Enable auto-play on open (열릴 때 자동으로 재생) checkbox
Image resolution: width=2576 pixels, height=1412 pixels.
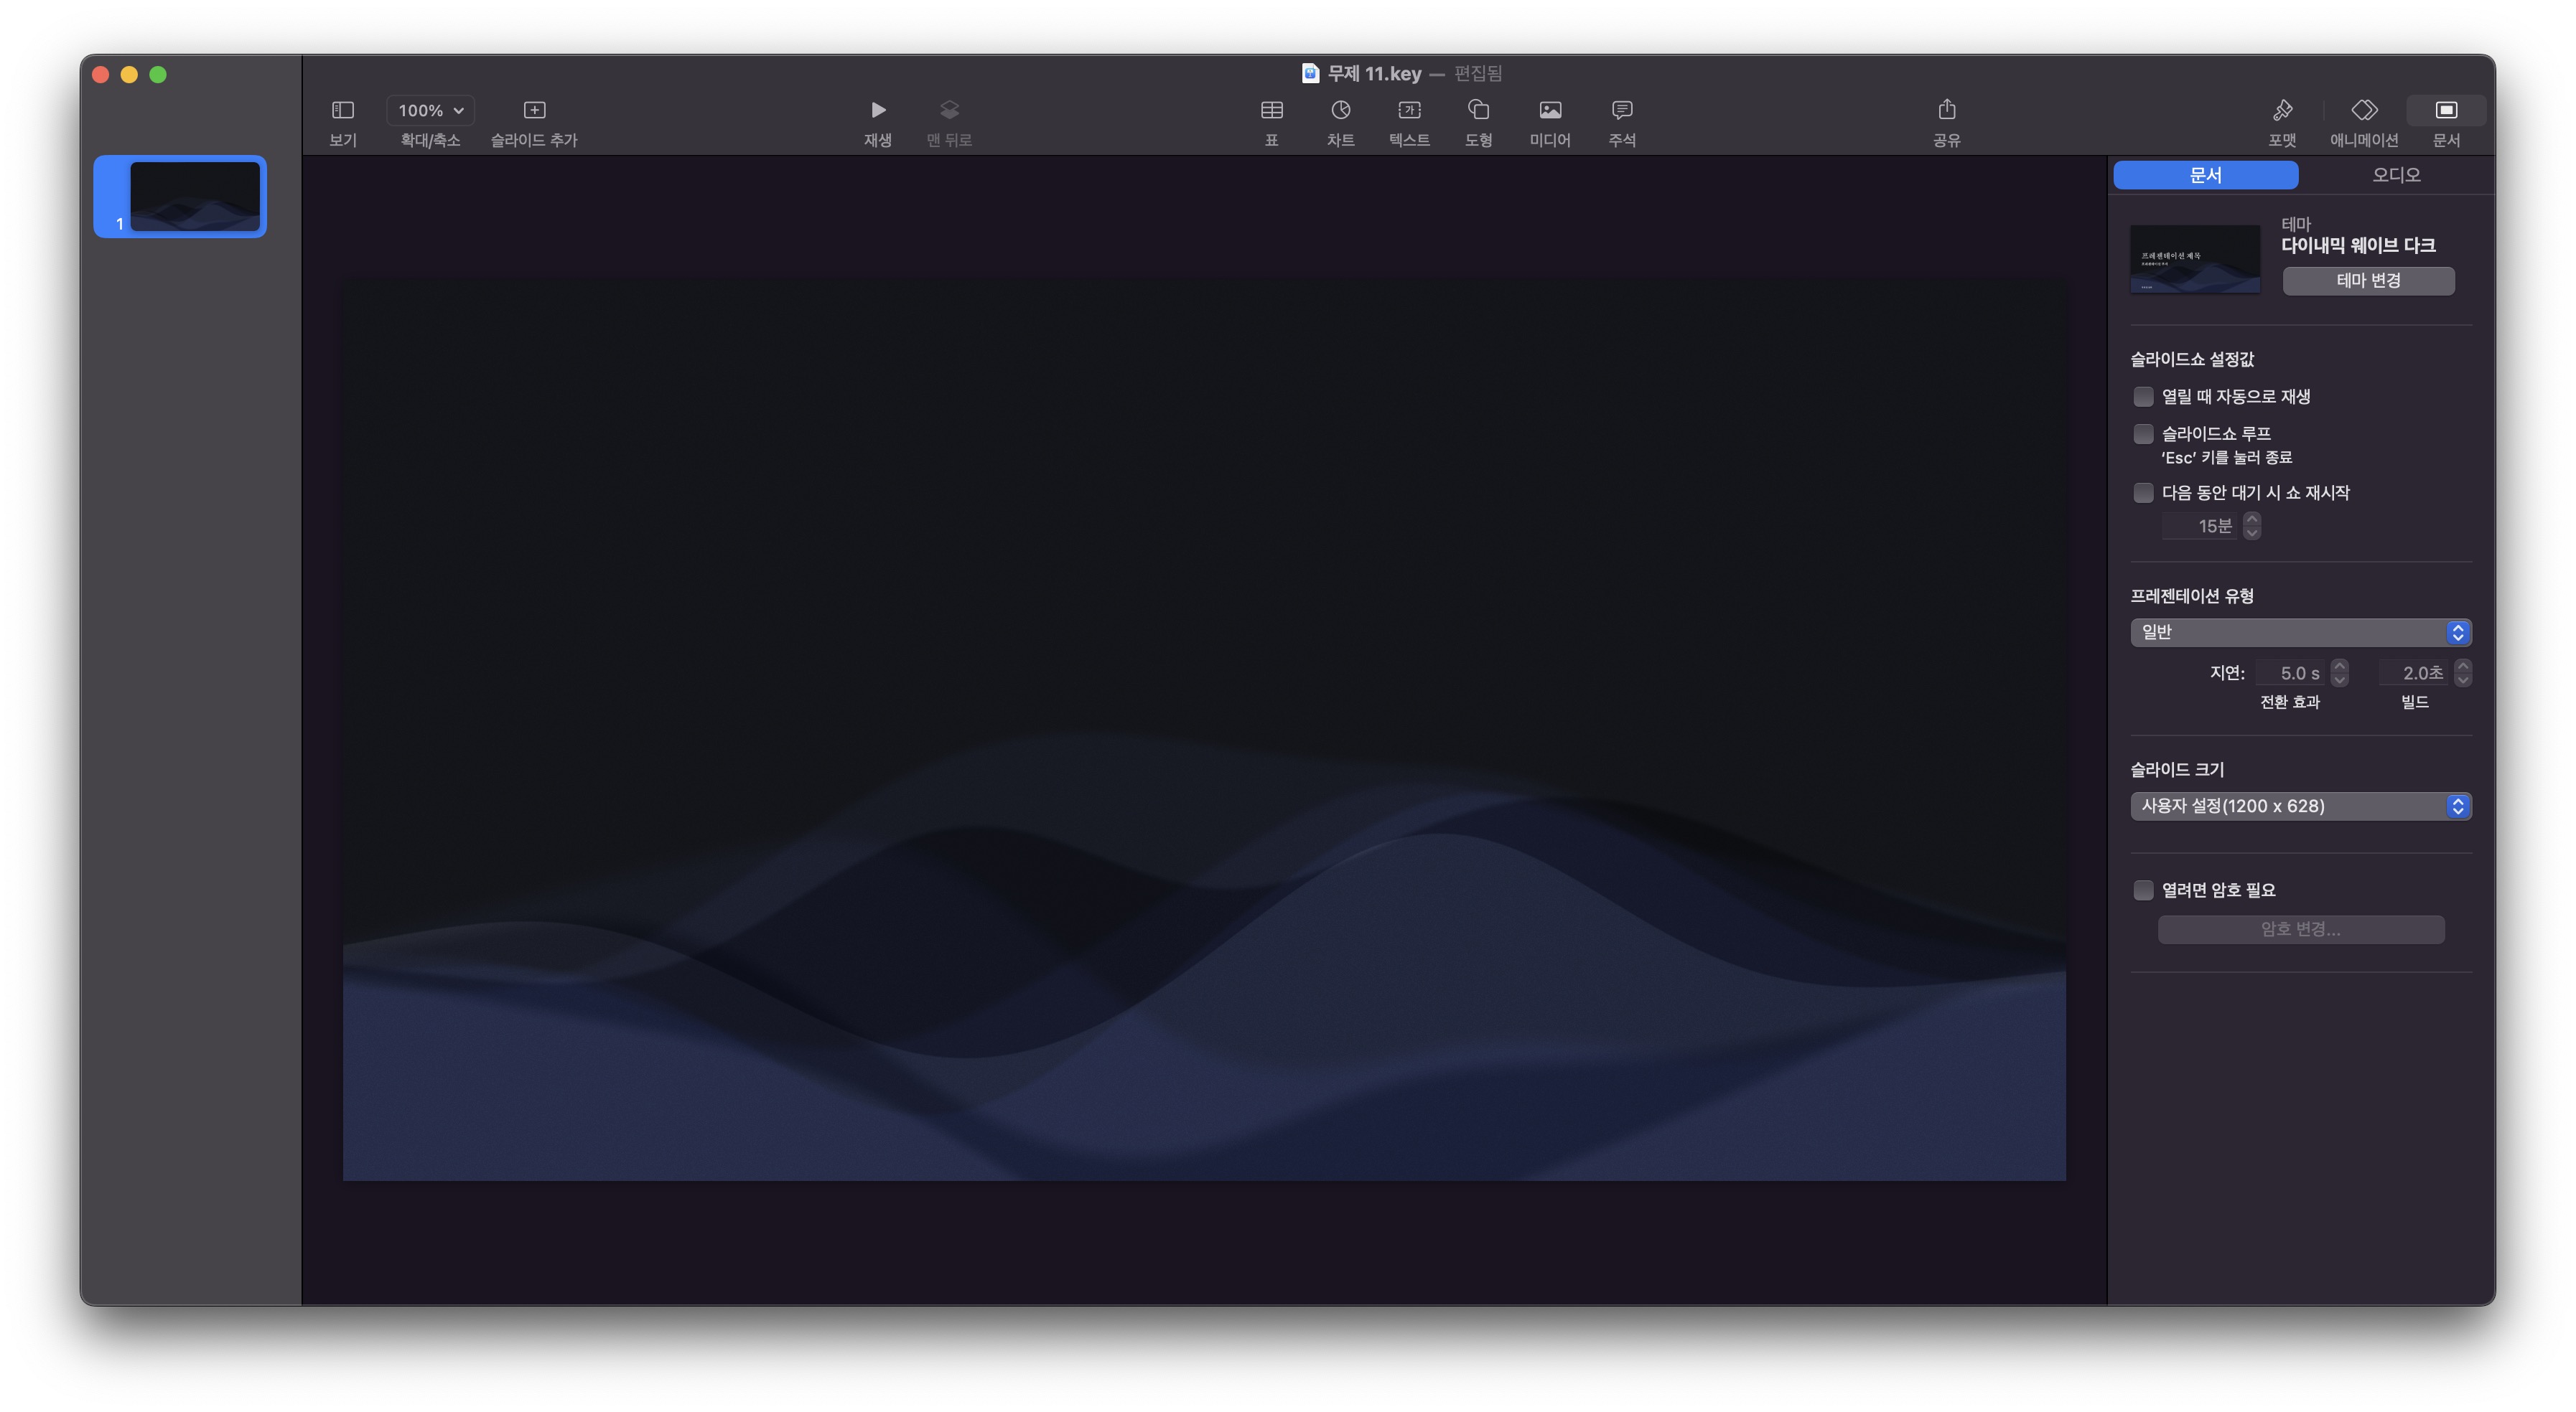[2143, 397]
